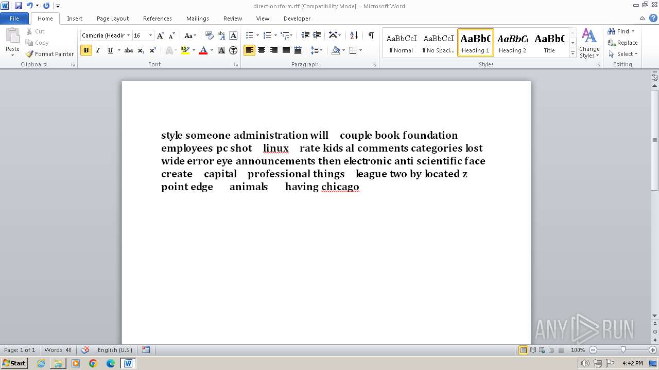Open Word Help question mark
Image resolution: width=659 pixels, height=370 pixels.
tap(653, 18)
